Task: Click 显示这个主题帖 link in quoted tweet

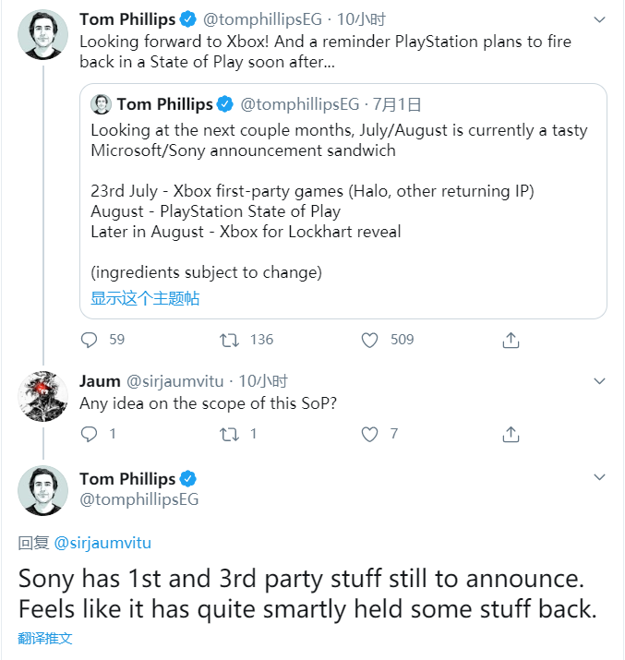Action: point(145,298)
